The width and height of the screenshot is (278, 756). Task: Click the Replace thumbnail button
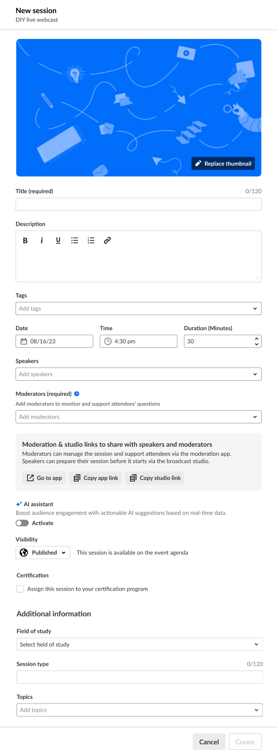[223, 164]
